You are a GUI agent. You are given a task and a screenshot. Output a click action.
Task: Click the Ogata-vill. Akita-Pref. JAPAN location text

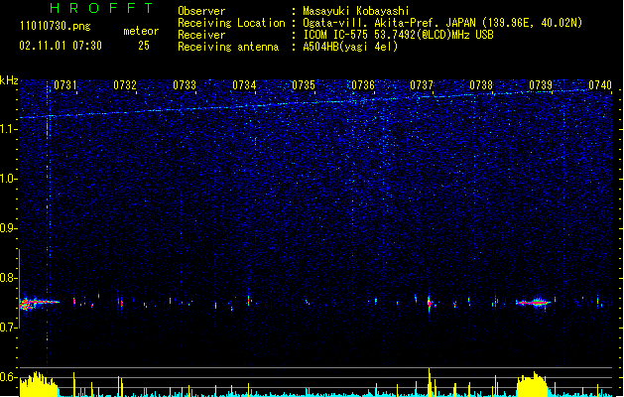tap(442, 23)
